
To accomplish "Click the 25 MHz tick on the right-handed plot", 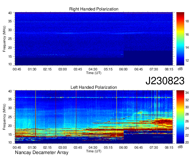I will tap(10, 39).
